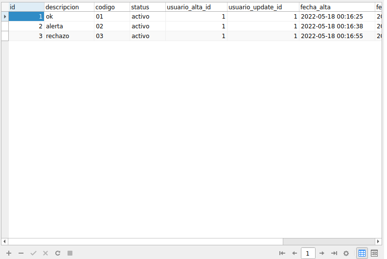This screenshot has width=387, height=259.
Task: Switch to grid view
Action: pos(362,253)
